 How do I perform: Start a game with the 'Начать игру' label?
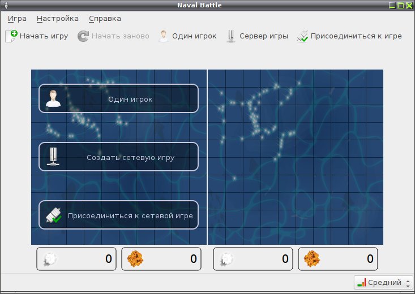[44, 36]
